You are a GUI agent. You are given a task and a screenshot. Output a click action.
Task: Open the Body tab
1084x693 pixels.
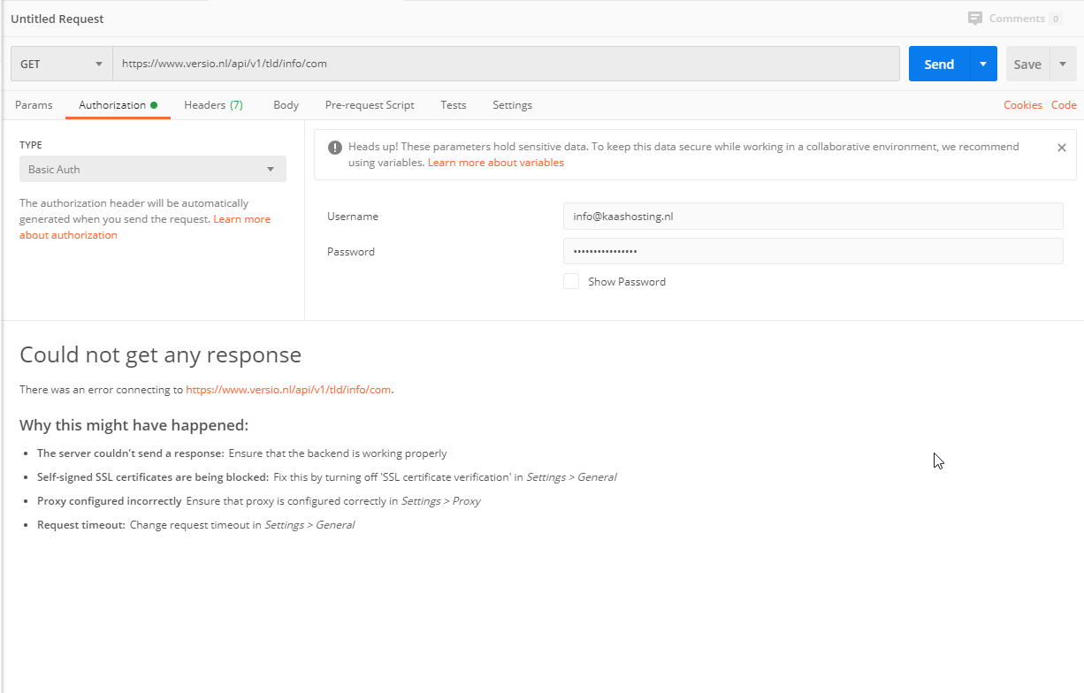click(286, 105)
